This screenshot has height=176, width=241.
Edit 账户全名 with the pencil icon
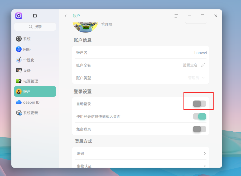pos(203,65)
